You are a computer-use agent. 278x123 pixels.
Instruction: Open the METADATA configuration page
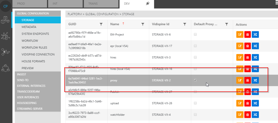click(x=29, y=27)
